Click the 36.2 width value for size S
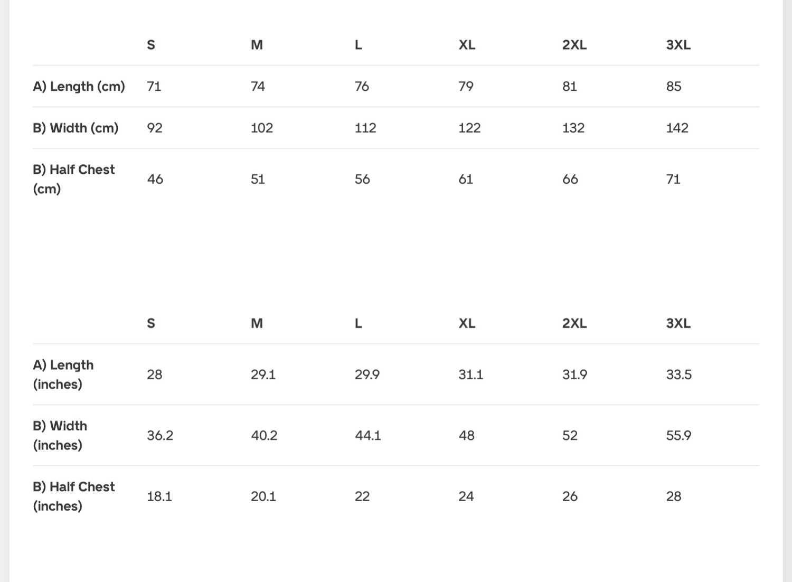This screenshot has height=582, width=792. [160, 435]
